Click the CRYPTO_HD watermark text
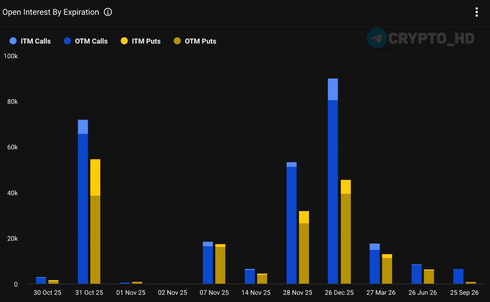The image size is (490, 302). (x=431, y=38)
